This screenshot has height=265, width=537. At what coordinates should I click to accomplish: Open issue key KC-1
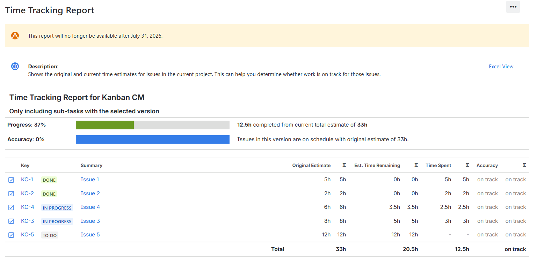27,179
